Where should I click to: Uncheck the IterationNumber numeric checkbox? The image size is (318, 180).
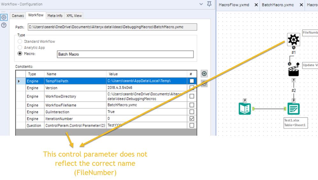(192, 119)
